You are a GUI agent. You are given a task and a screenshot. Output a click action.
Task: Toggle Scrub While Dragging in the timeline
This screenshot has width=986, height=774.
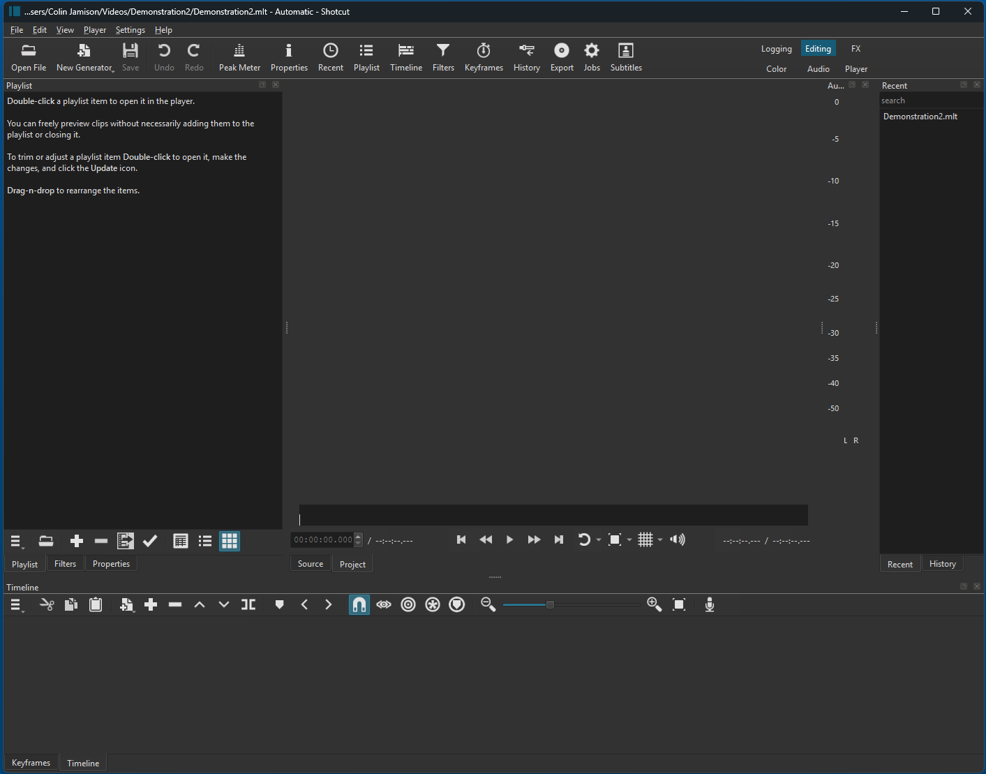[x=383, y=604]
